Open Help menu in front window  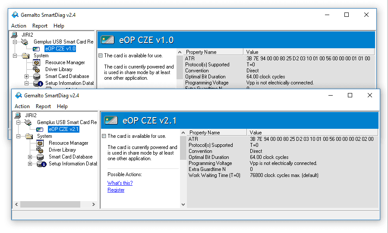[62, 106]
